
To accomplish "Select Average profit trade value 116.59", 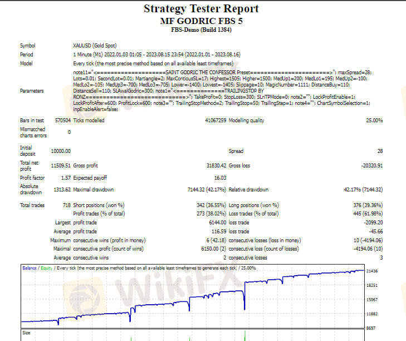I will 219,231.
